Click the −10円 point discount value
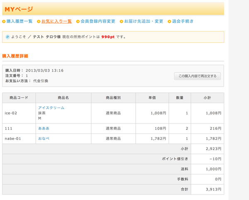249x200 pixels. tap(215, 159)
